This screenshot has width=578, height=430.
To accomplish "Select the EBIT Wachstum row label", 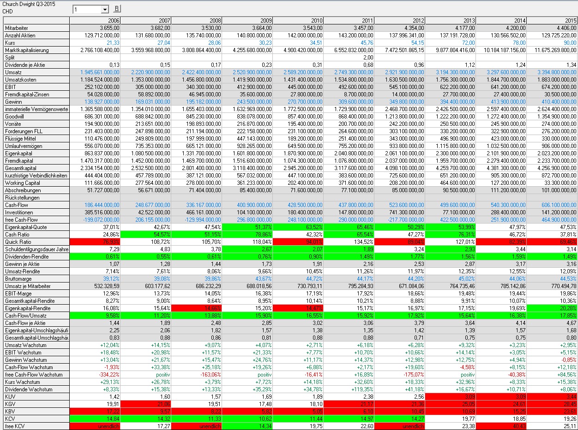I will click(x=36, y=353).
